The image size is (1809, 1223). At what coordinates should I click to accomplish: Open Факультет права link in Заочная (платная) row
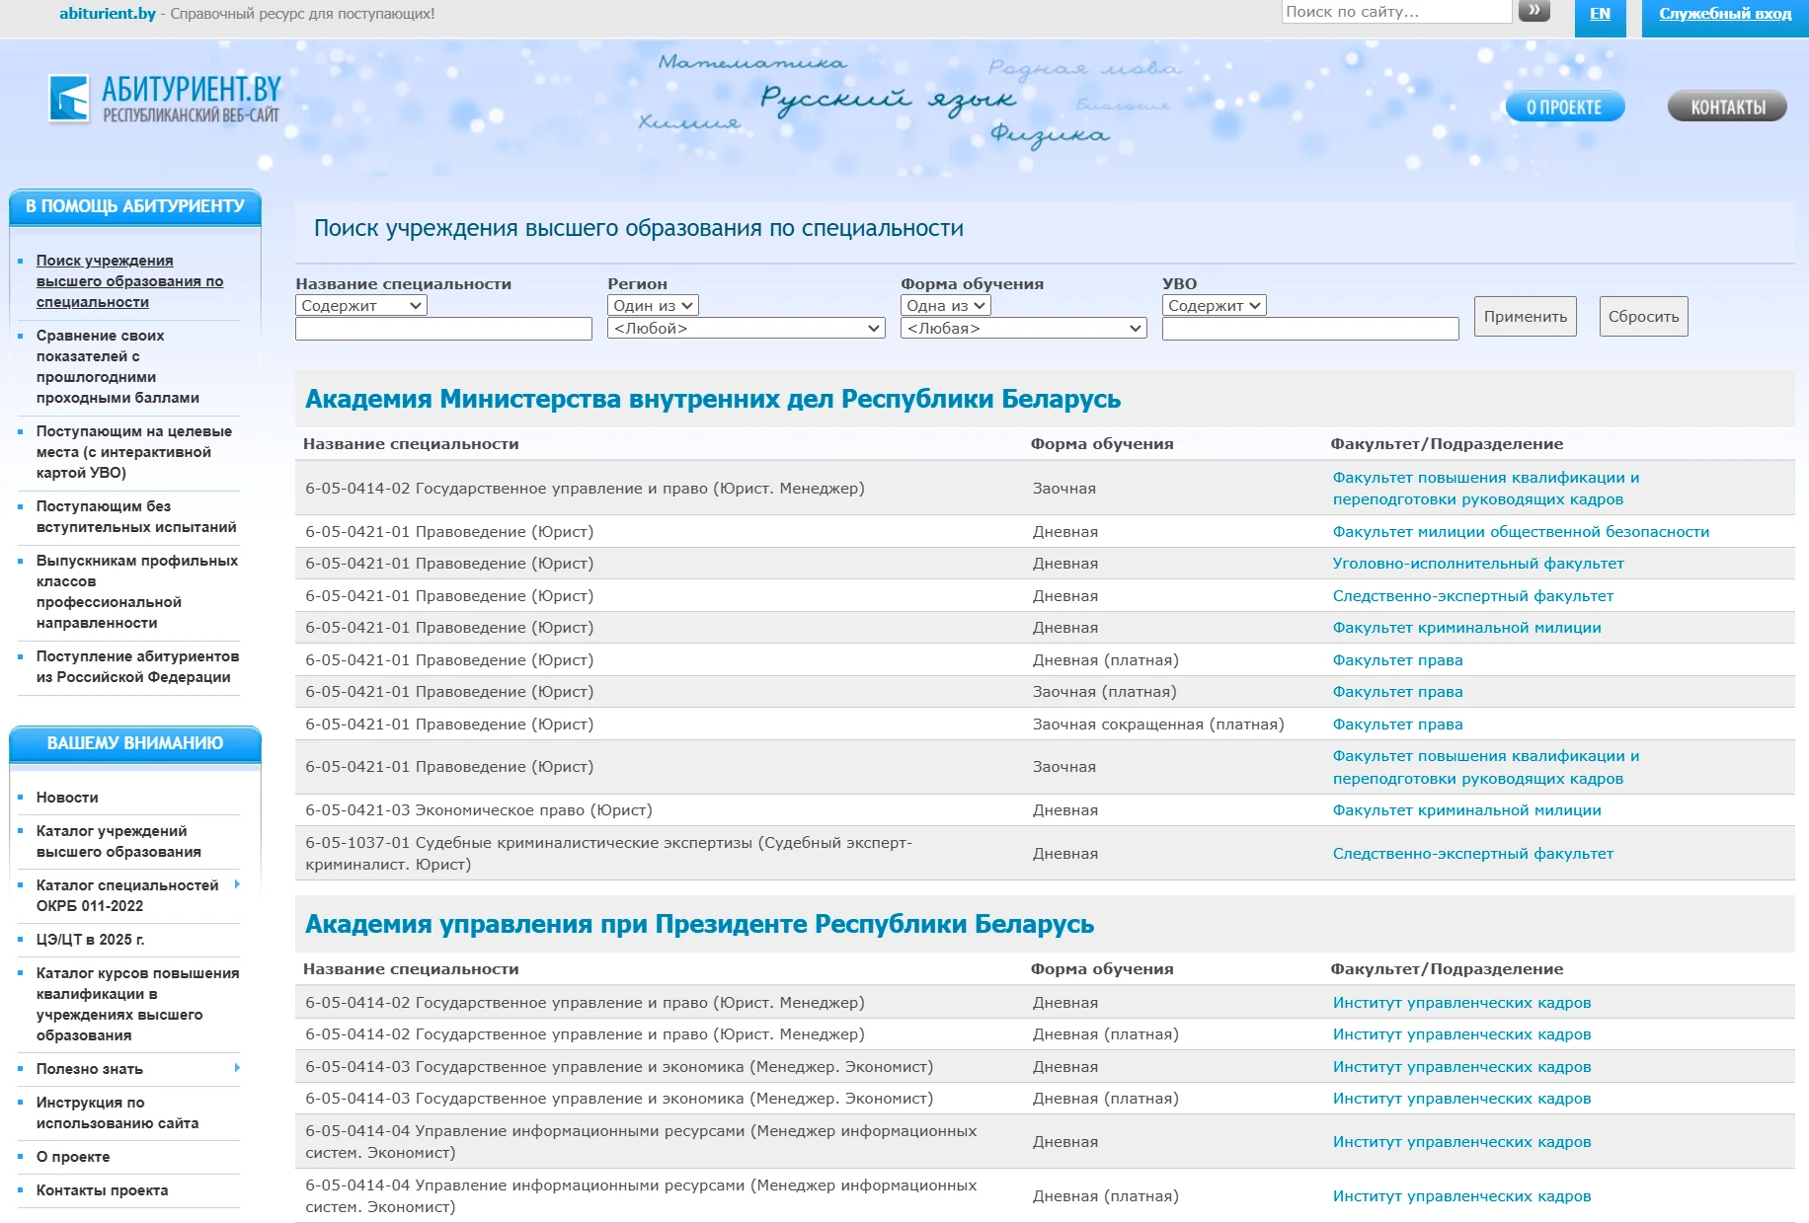tap(1397, 692)
